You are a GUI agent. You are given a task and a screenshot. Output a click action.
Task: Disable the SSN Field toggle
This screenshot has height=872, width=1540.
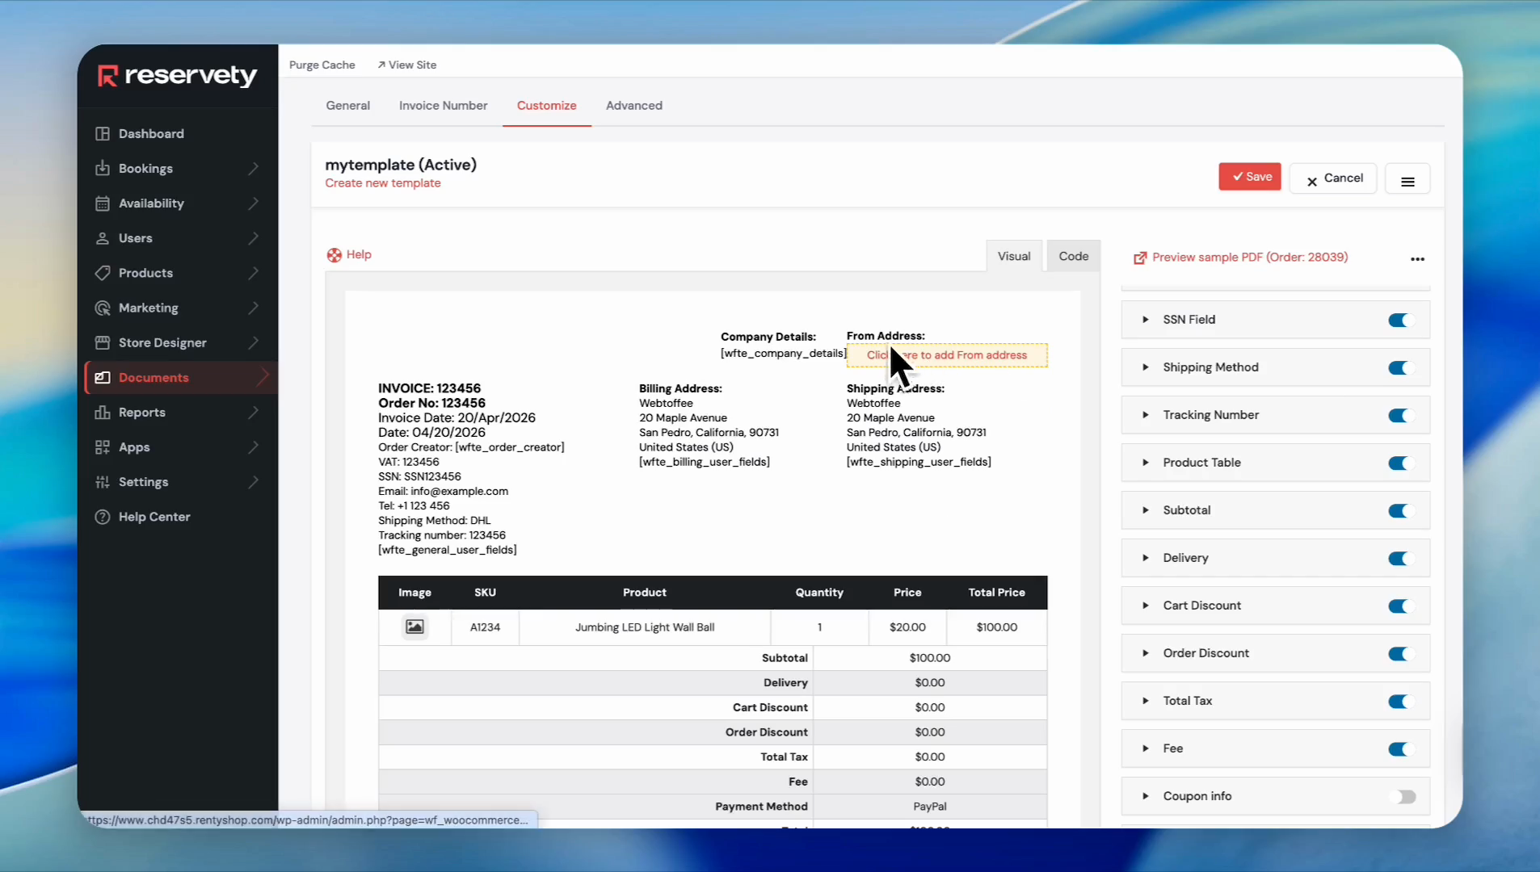tap(1400, 321)
